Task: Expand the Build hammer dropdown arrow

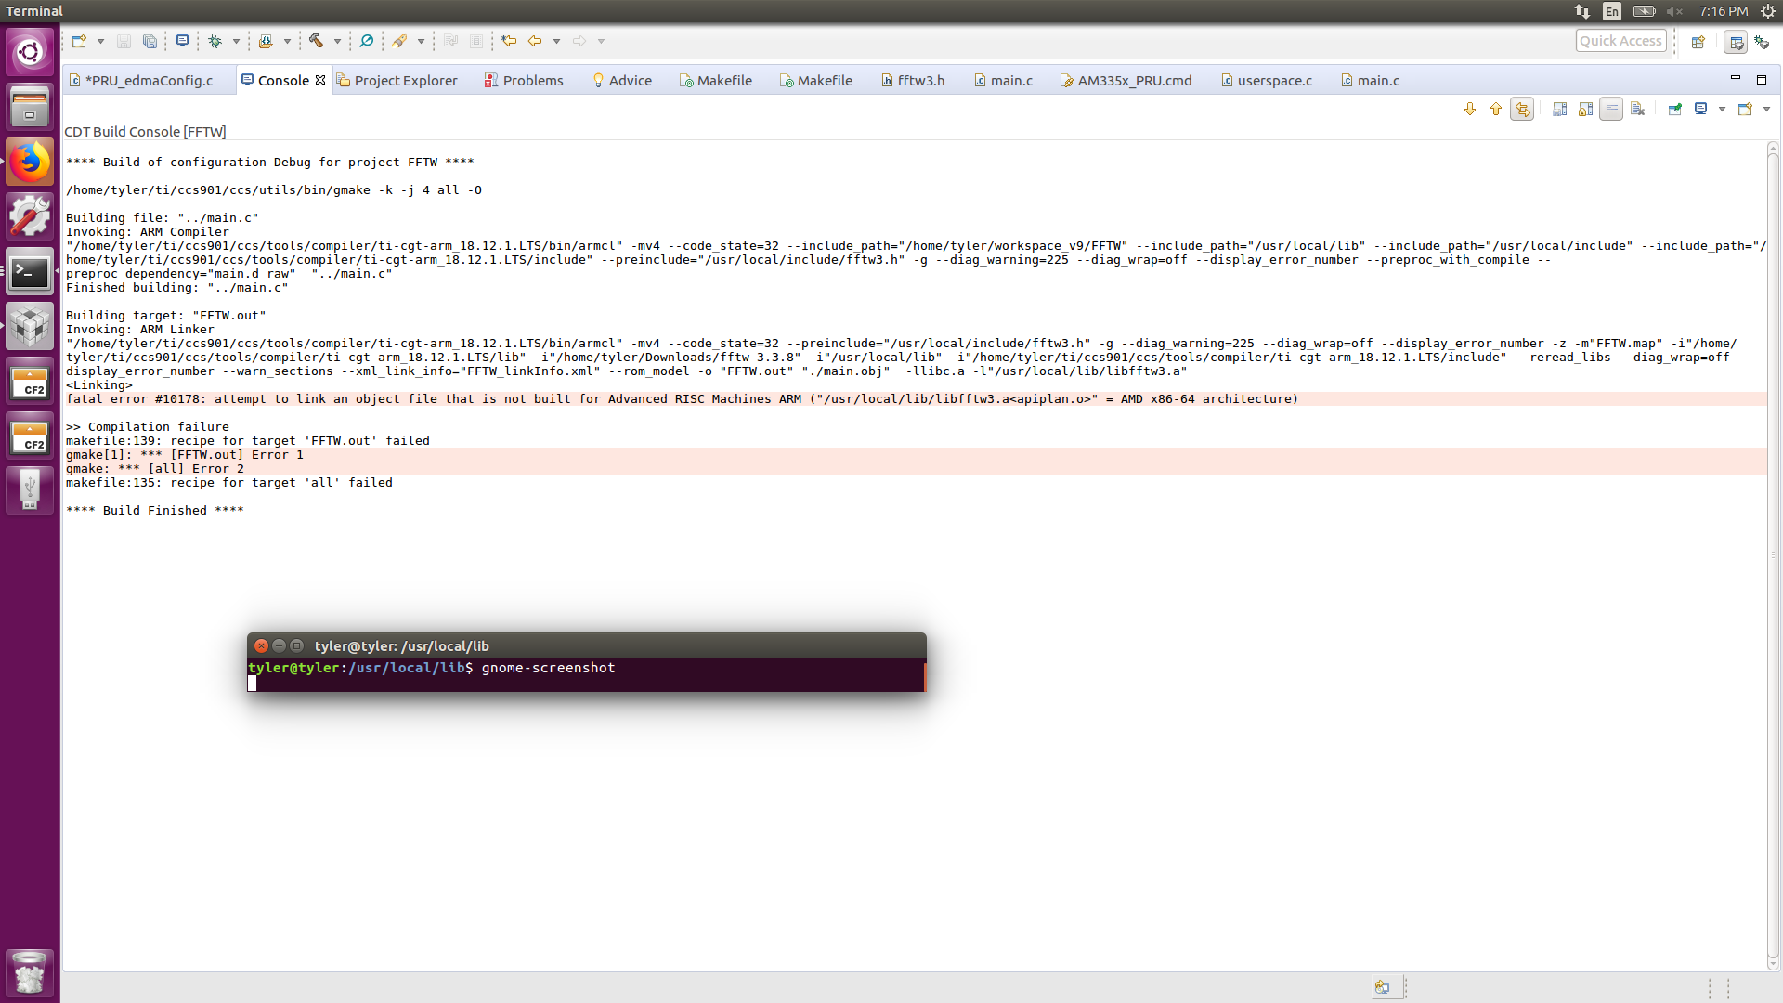Action: point(337,41)
